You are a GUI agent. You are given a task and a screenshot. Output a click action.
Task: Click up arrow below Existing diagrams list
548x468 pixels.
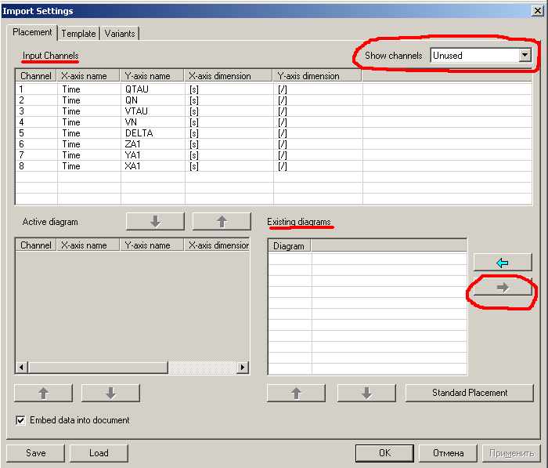(x=296, y=393)
